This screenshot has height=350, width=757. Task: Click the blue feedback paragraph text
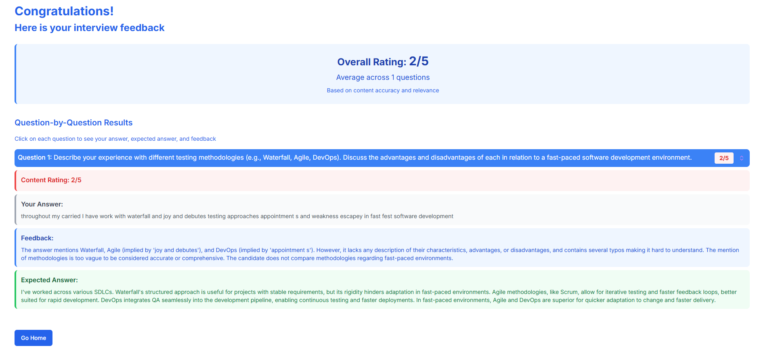380,254
